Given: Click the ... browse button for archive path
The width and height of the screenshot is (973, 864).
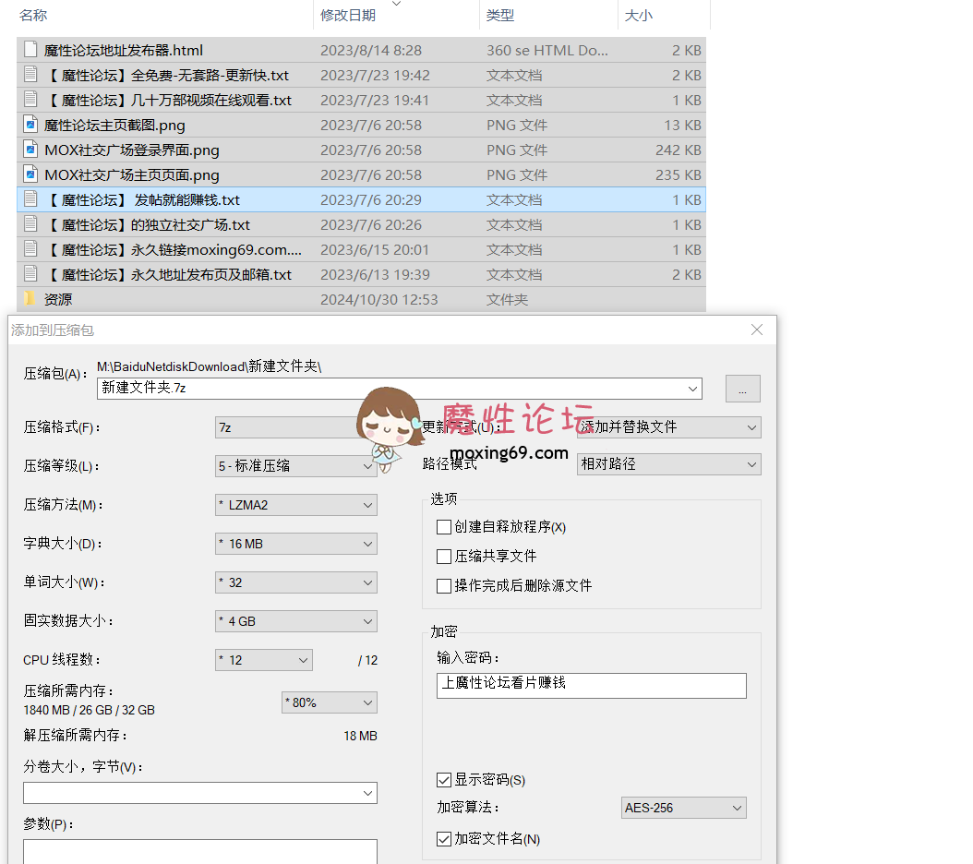Looking at the screenshot, I should [743, 389].
